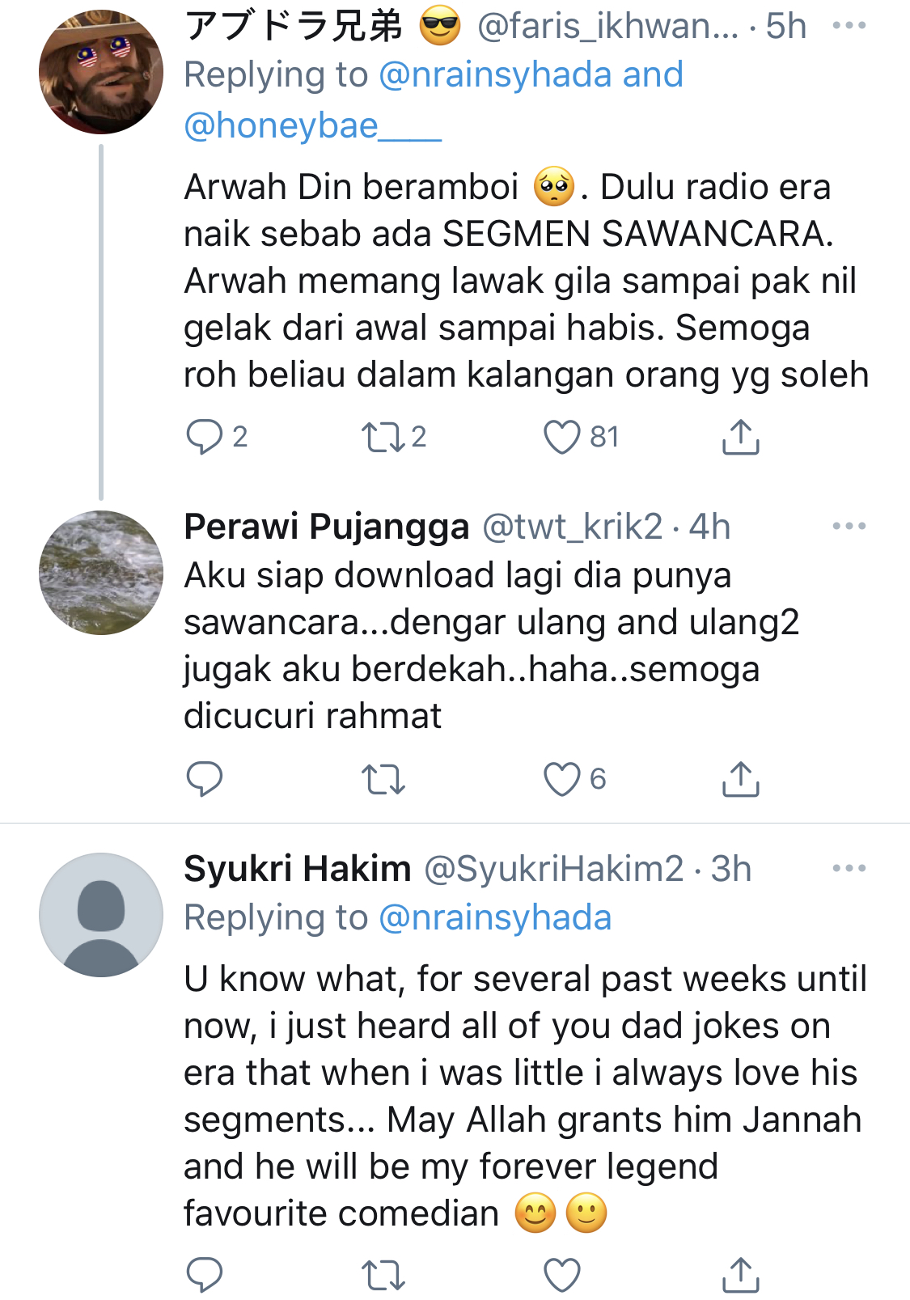910x1300 pixels.
Task: Open more options for faris_ikhwan's tweet
Action: click(x=849, y=26)
